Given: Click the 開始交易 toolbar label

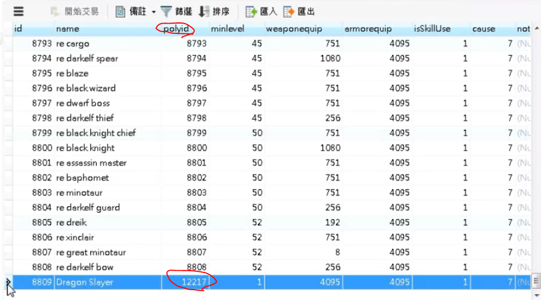Looking at the screenshot, I should [82, 11].
